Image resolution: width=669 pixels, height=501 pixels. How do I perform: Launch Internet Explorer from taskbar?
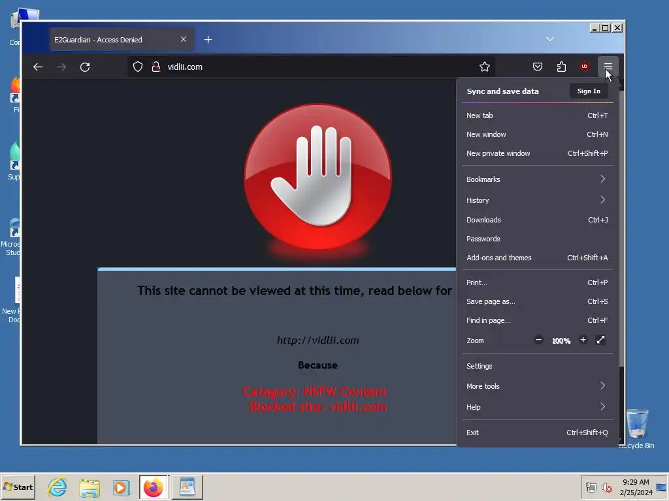pos(57,487)
